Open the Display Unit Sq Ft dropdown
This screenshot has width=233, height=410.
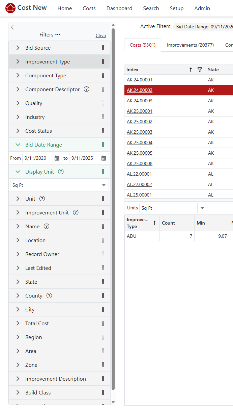[x=104, y=185]
